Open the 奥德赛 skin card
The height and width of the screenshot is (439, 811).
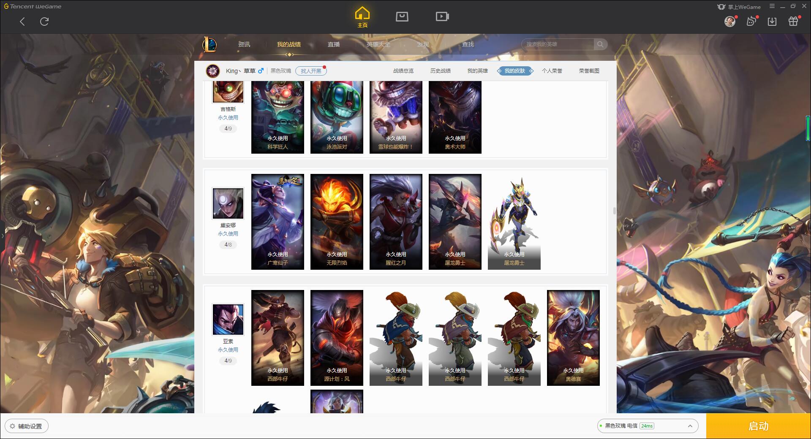[x=573, y=338]
